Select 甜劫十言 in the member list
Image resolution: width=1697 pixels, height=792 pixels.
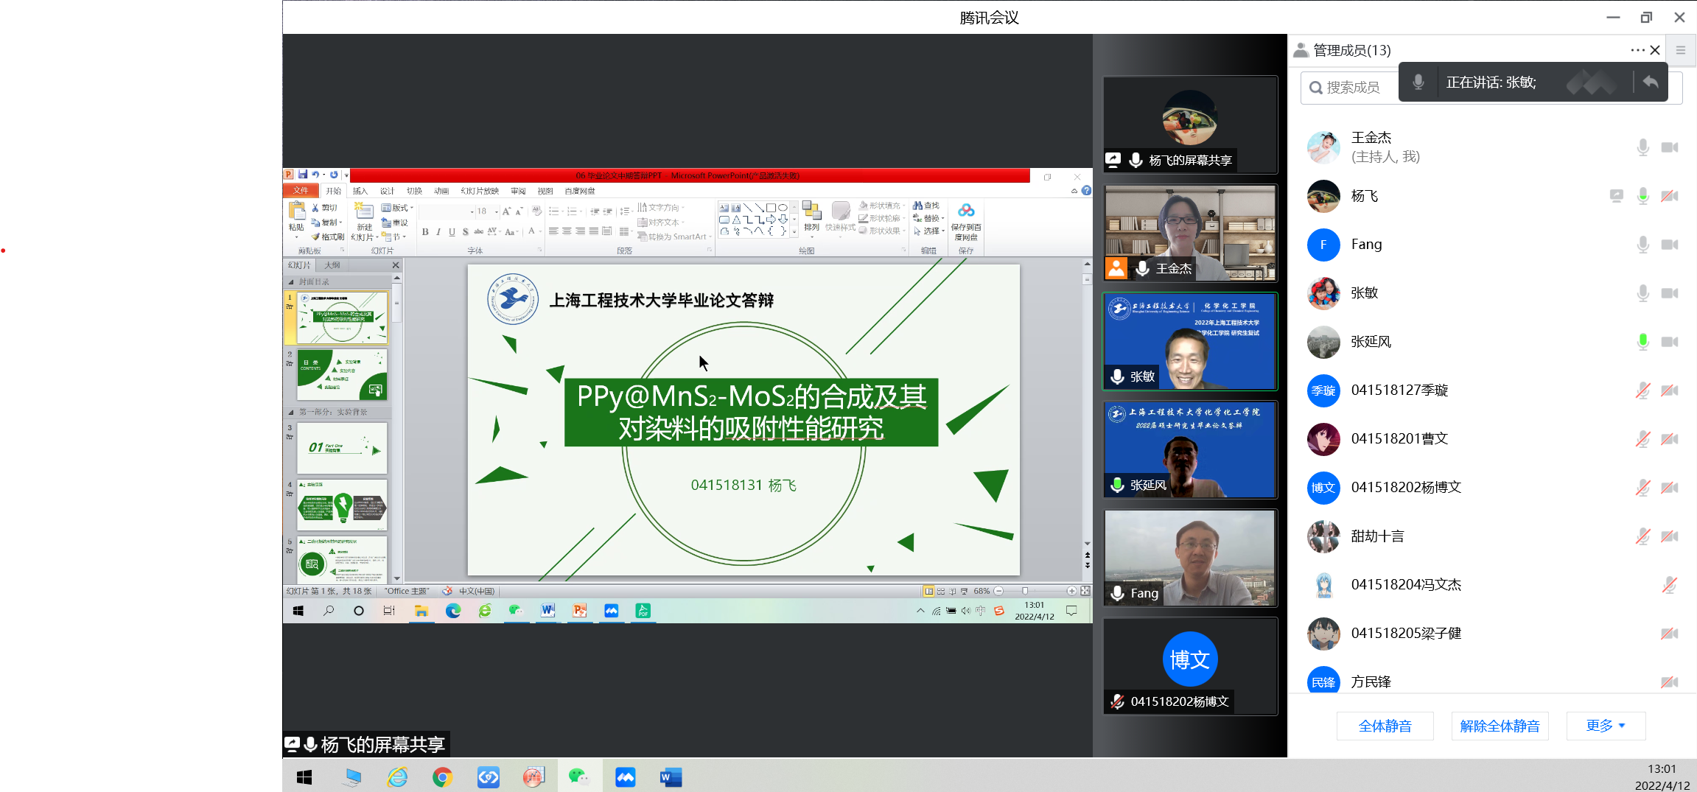[x=1377, y=536]
